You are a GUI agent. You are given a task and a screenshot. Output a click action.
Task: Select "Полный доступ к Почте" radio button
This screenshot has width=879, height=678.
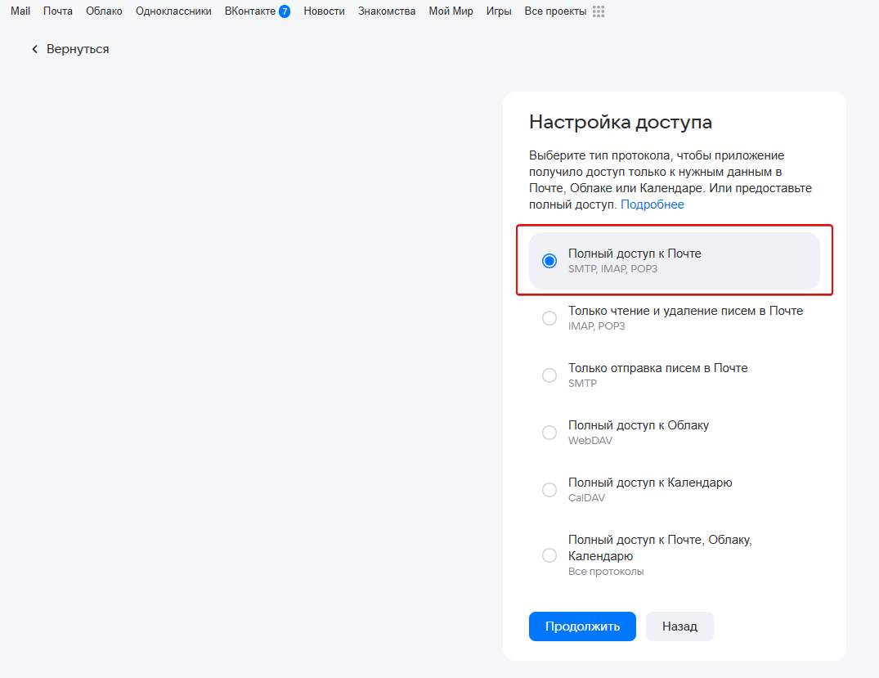pos(549,261)
